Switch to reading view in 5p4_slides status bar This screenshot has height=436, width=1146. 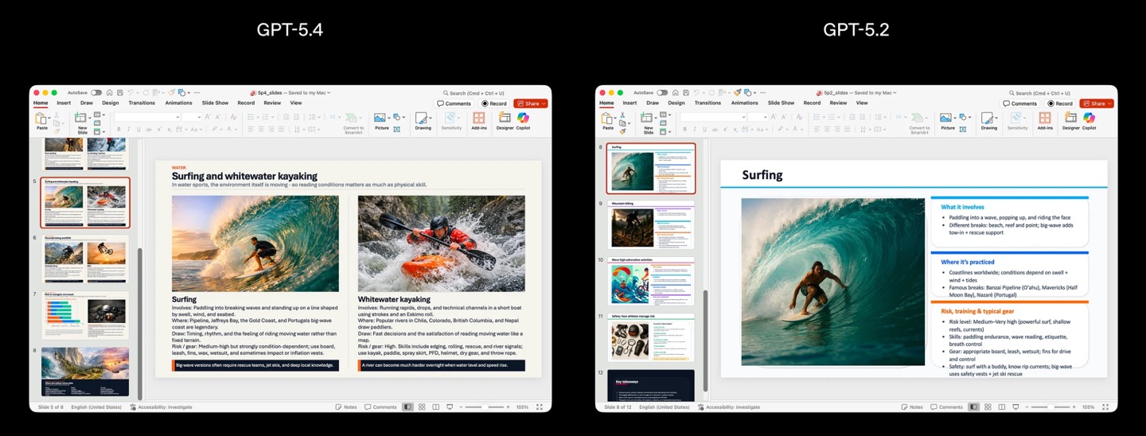pos(436,407)
